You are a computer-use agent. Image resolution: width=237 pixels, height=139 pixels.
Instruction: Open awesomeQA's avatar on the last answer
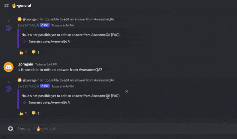tap(9, 89)
